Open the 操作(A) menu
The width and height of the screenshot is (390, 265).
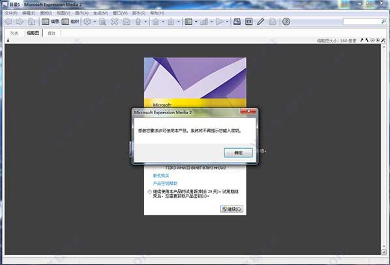click(82, 13)
